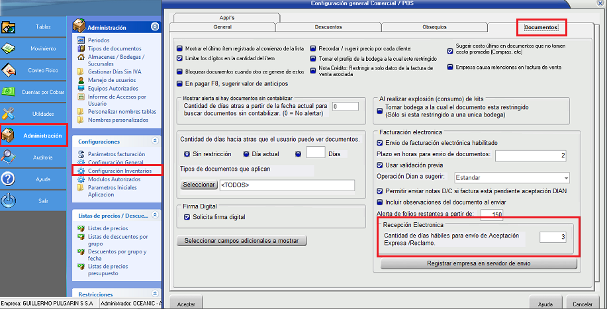This screenshot has width=607, height=309.
Task: Click the Alerta de folios restantes field
Action: 491,214
